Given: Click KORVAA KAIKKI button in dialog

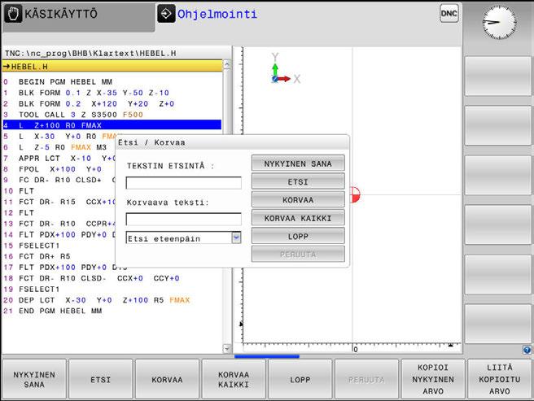Looking at the screenshot, I should pos(298,218).
